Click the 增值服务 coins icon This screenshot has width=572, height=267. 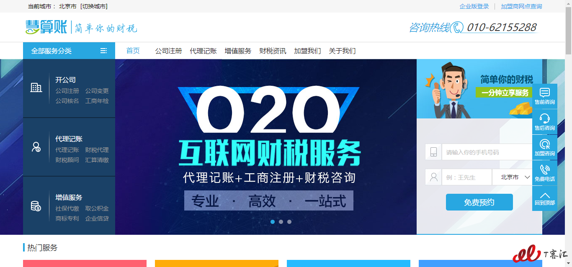(36, 206)
